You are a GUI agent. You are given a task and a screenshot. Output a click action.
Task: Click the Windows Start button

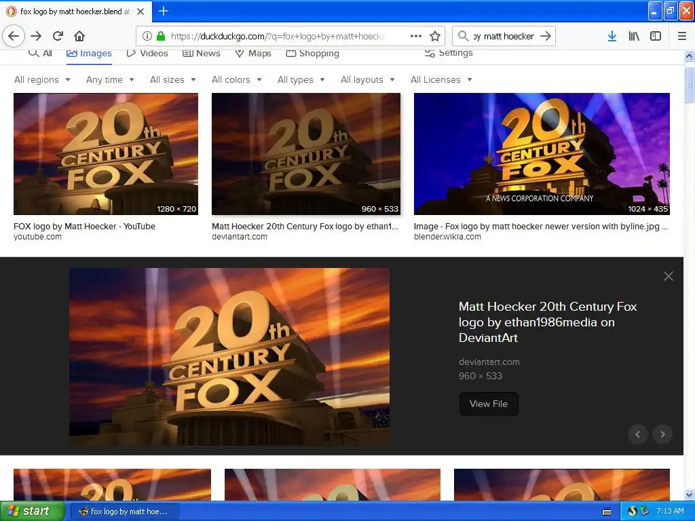33,512
